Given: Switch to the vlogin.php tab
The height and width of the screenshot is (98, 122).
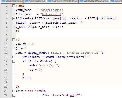Looking at the screenshot, I should pyautogui.click(x=35, y=1).
